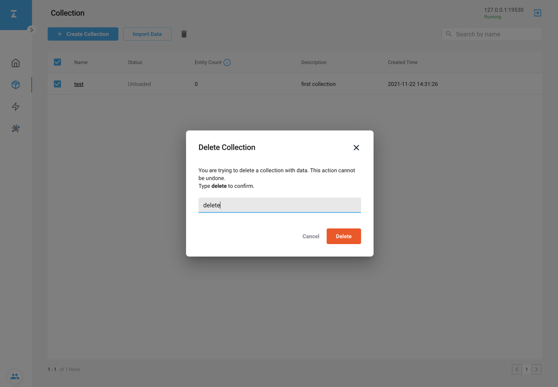
Task: Cancel the delete collection dialog
Action: click(x=311, y=236)
